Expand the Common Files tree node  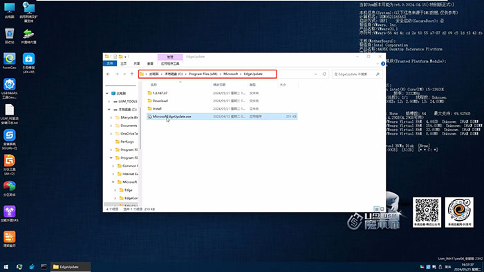(x=113, y=166)
